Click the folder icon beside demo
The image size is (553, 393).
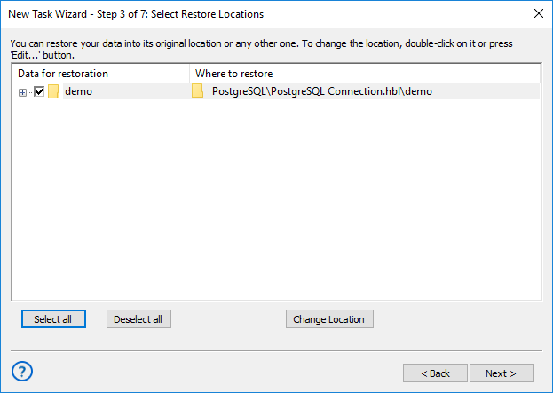[53, 91]
